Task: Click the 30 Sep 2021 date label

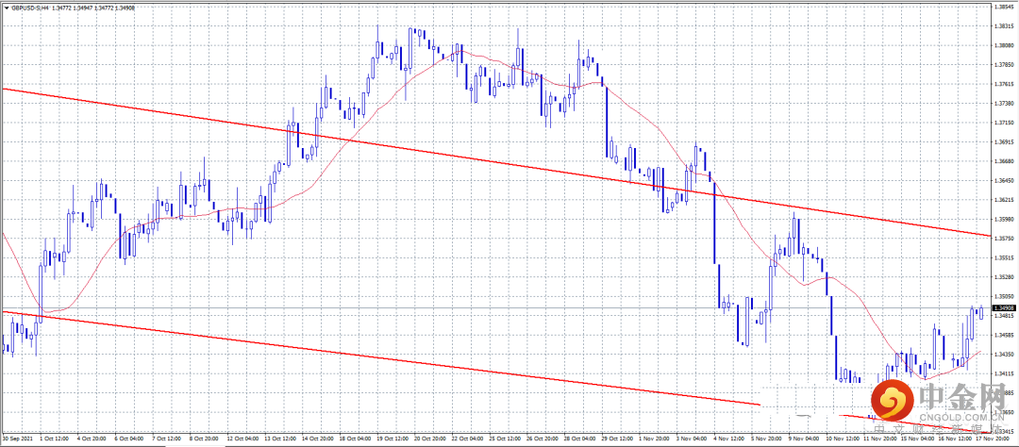Action: [x=17, y=439]
